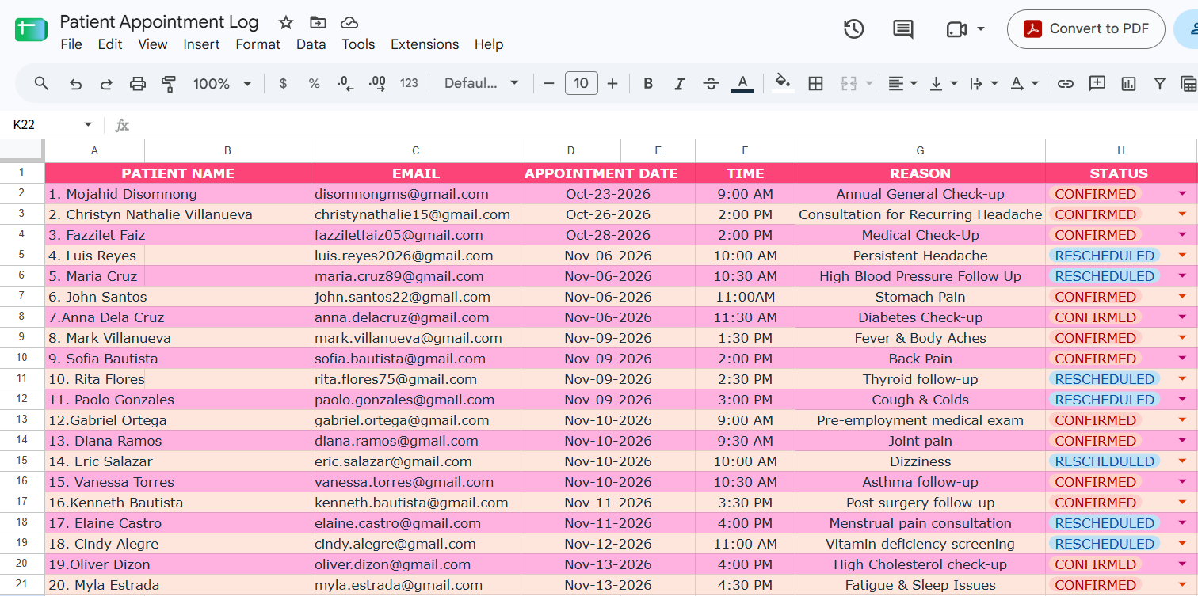Decrease decimal places

tap(345, 83)
